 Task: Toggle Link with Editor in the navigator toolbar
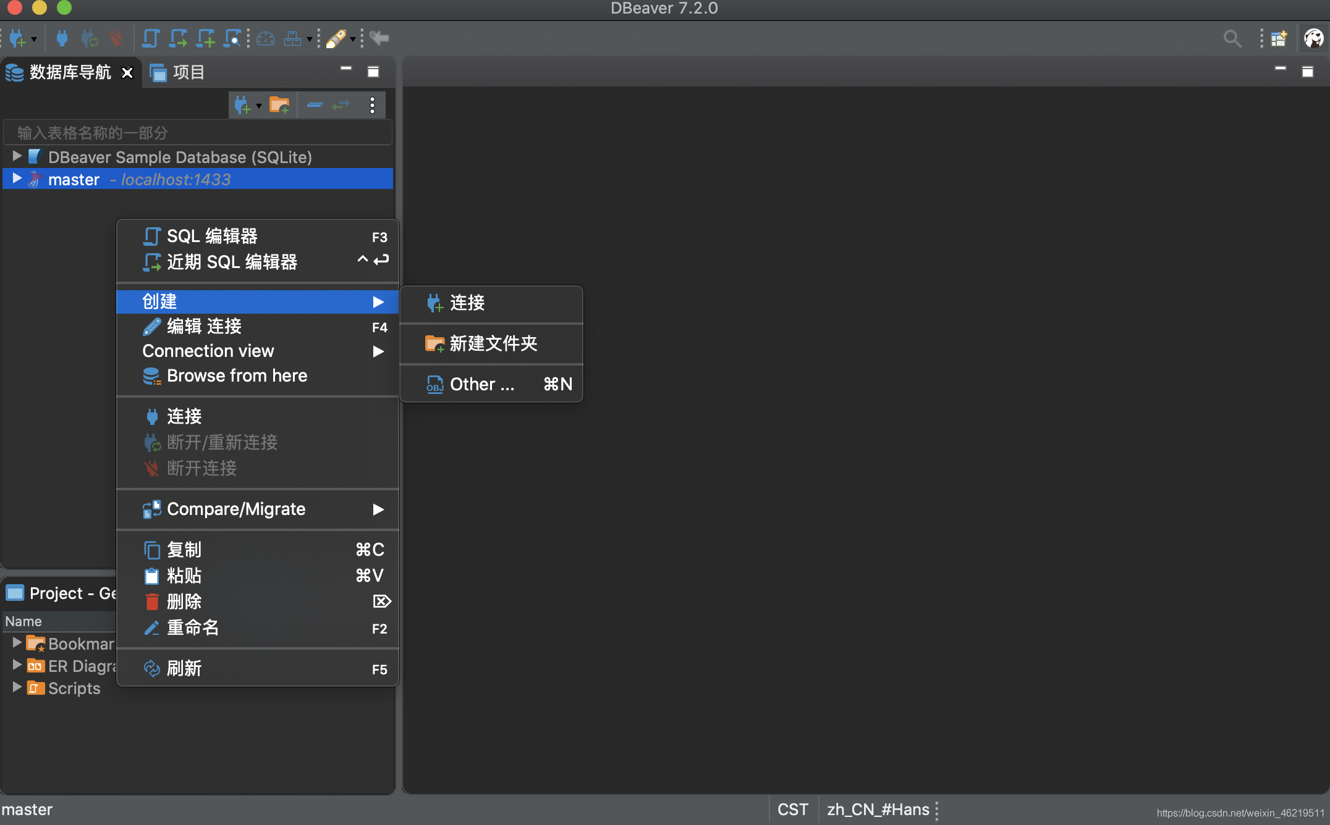click(x=341, y=105)
